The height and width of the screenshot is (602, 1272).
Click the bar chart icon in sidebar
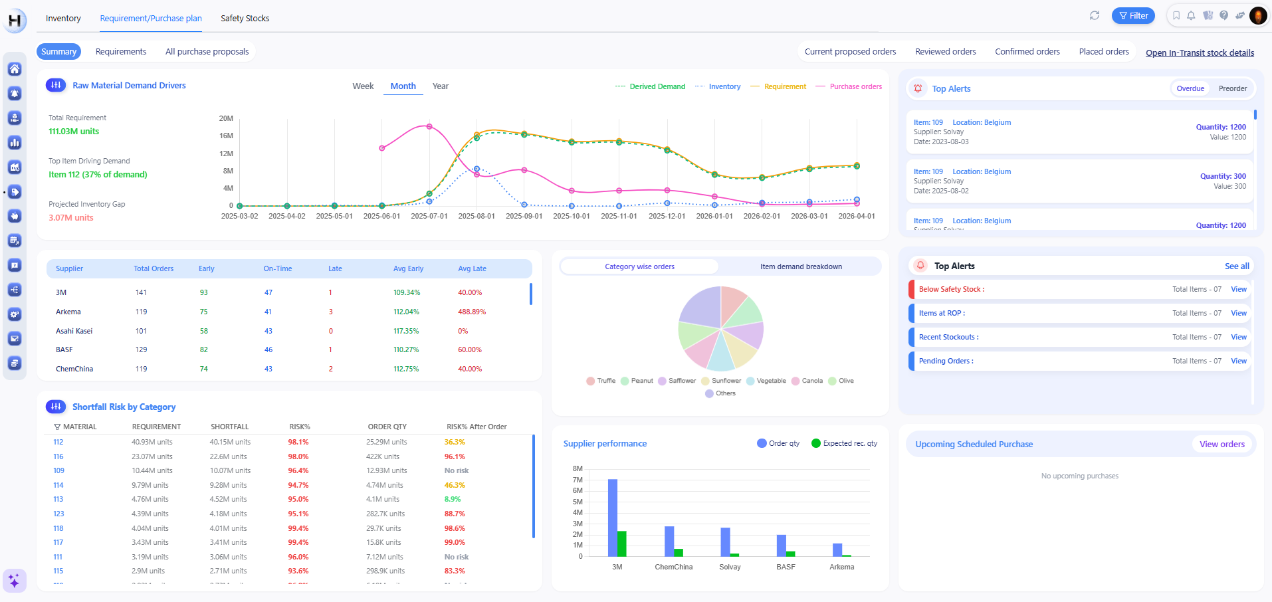click(15, 143)
